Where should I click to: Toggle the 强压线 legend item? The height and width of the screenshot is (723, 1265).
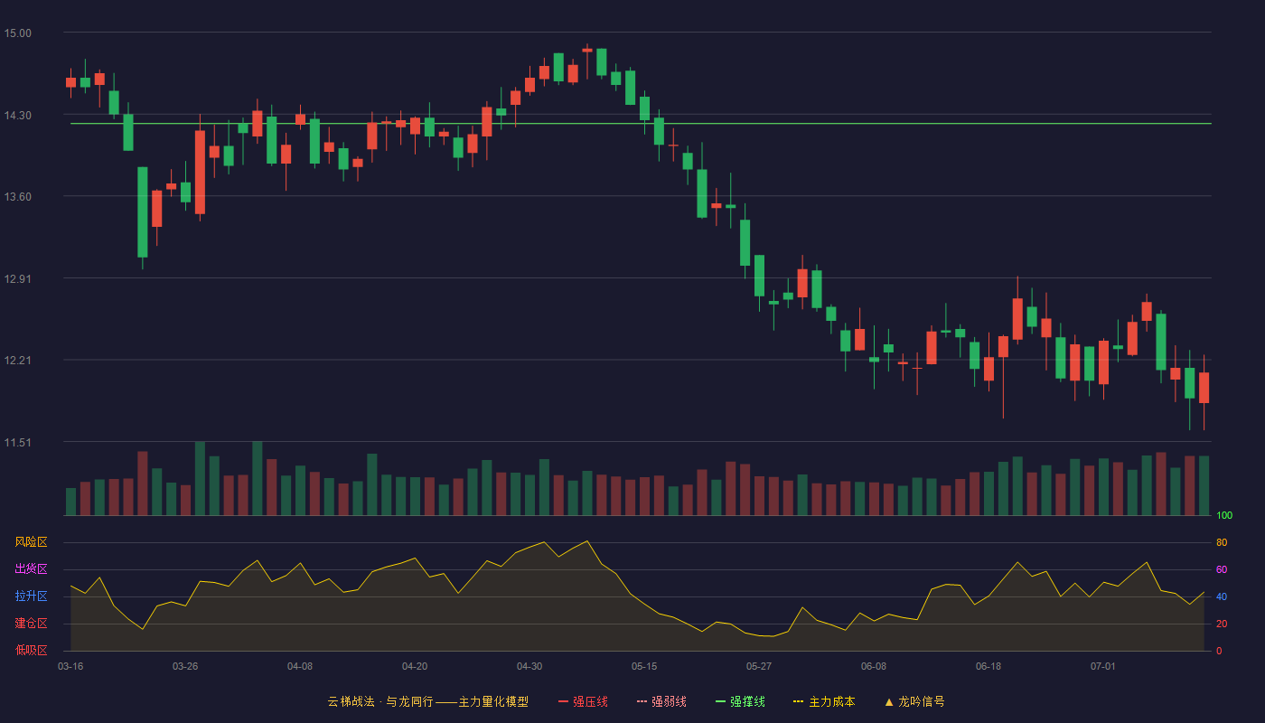(x=583, y=701)
